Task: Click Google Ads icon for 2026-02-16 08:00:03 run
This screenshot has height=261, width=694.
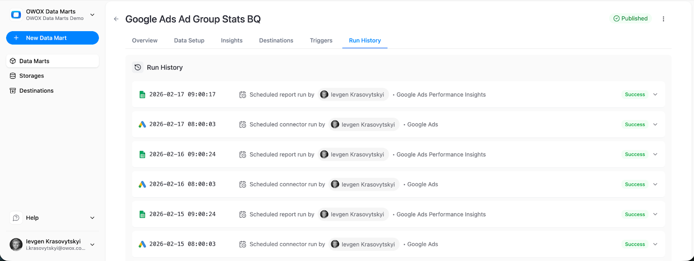Action: (x=142, y=184)
